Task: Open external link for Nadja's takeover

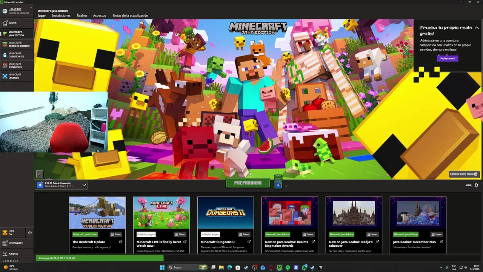Action: [377, 242]
